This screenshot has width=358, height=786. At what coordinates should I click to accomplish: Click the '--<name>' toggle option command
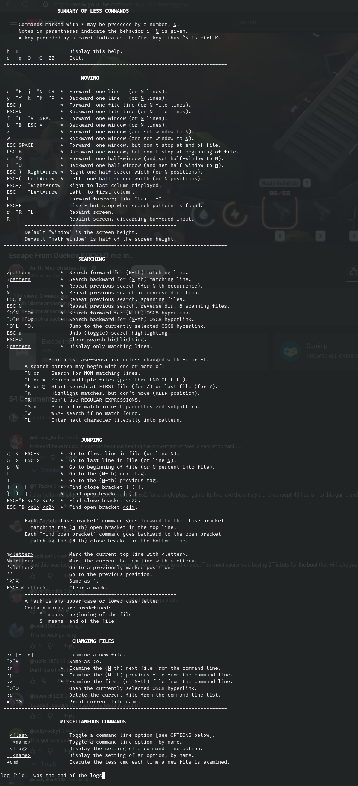pos(19,742)
